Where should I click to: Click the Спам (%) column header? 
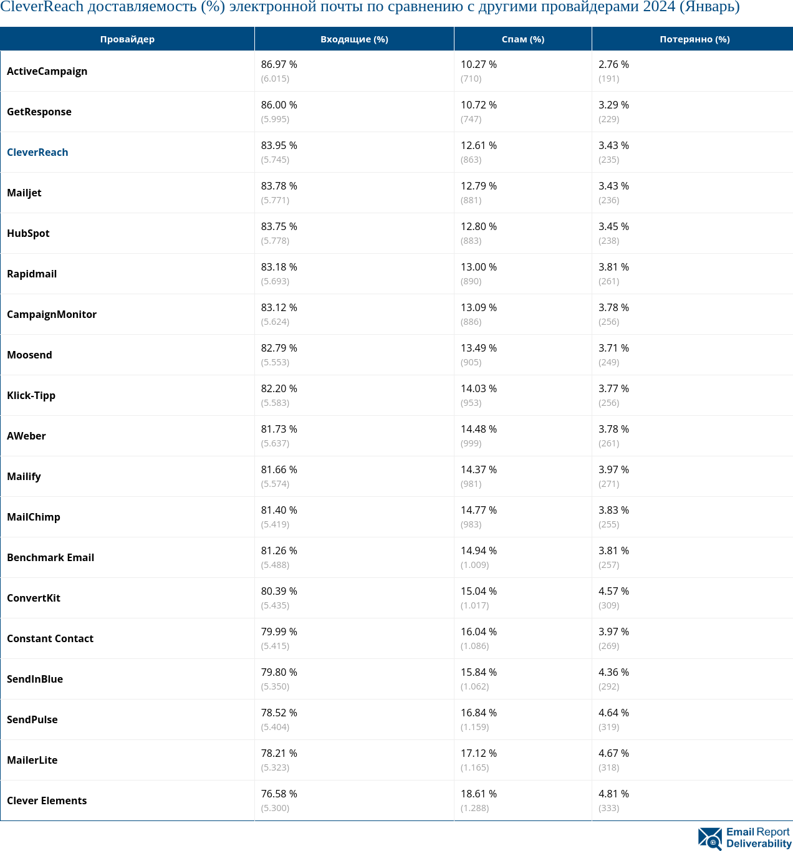click(522, 39)
